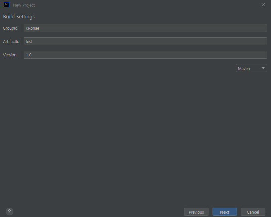Click the GroupId field containing KRonae

point(145,28)
